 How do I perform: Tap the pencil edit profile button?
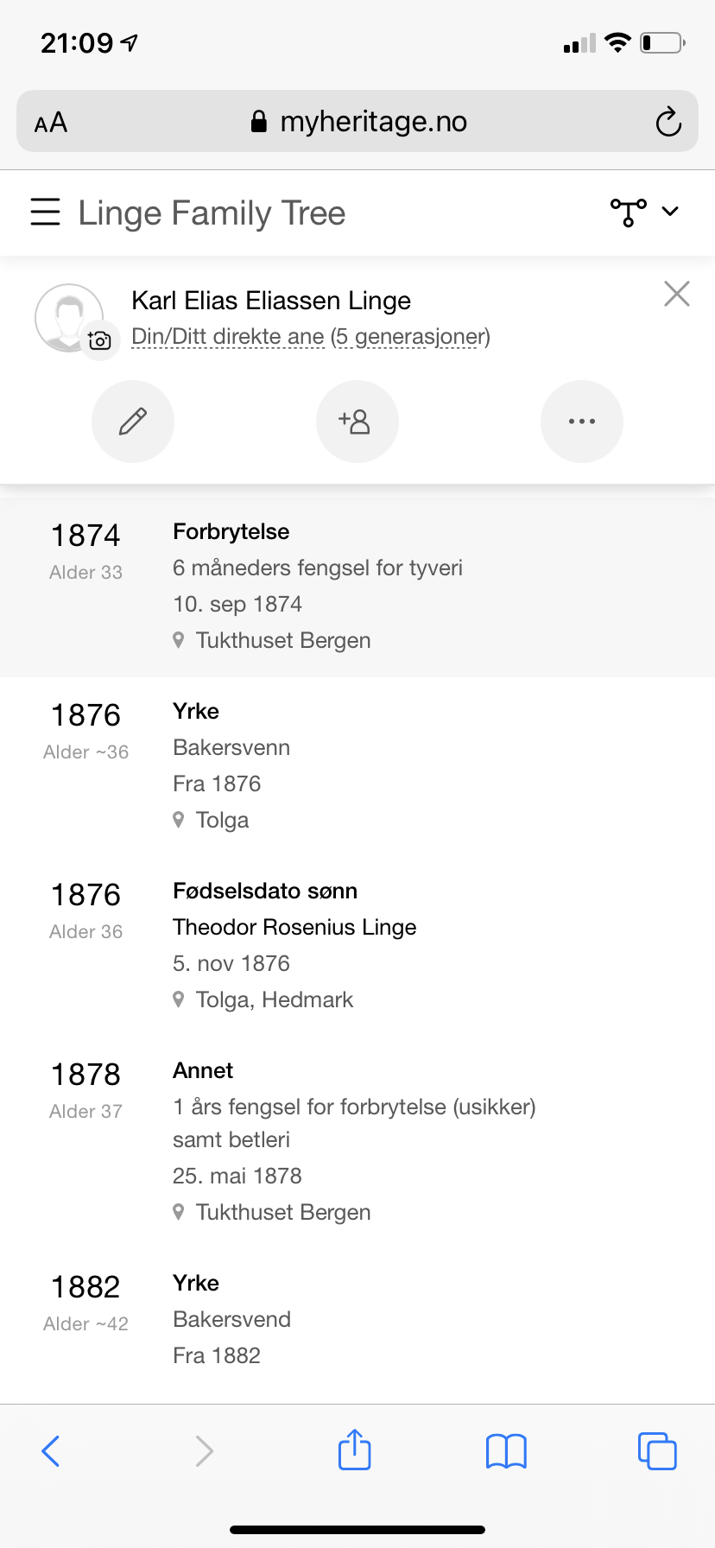coord(133,422)
